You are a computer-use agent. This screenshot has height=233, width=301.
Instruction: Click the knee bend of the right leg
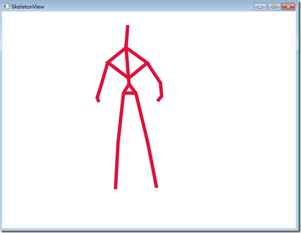(148, 142)
